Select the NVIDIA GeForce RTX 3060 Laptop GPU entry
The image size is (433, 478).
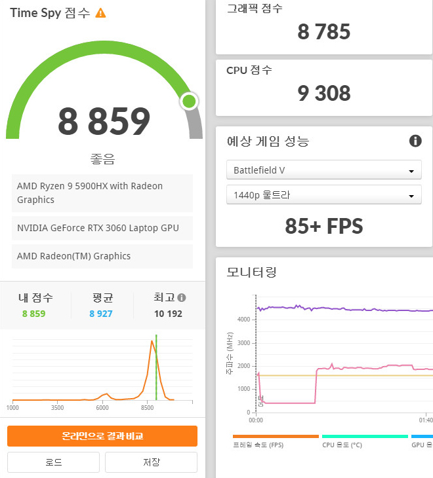[x=102, y=228]
